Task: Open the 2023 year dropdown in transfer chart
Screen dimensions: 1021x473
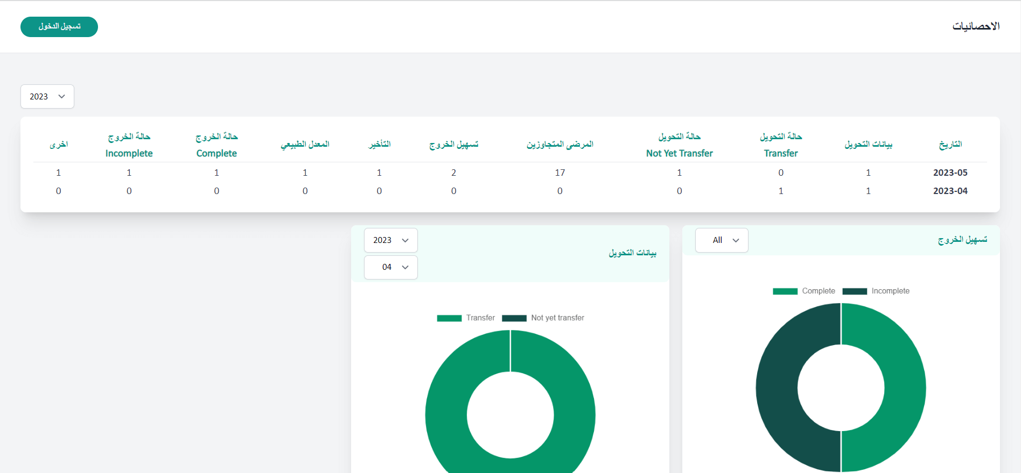Action: coord(391,240)
